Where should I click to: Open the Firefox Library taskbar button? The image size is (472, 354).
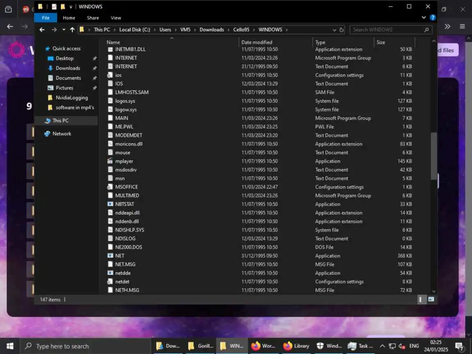[297, 346]
